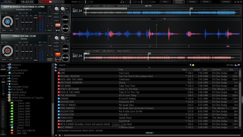Select the MICHAEL JACKSON track row
Viewport: 243px width, 137px height.
coord(148,76)
